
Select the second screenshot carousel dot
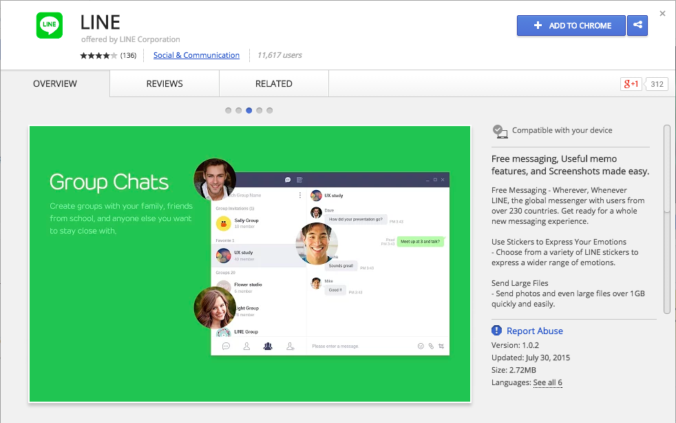click(238, 110)
